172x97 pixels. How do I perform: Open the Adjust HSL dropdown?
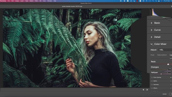tap(165, 50)
